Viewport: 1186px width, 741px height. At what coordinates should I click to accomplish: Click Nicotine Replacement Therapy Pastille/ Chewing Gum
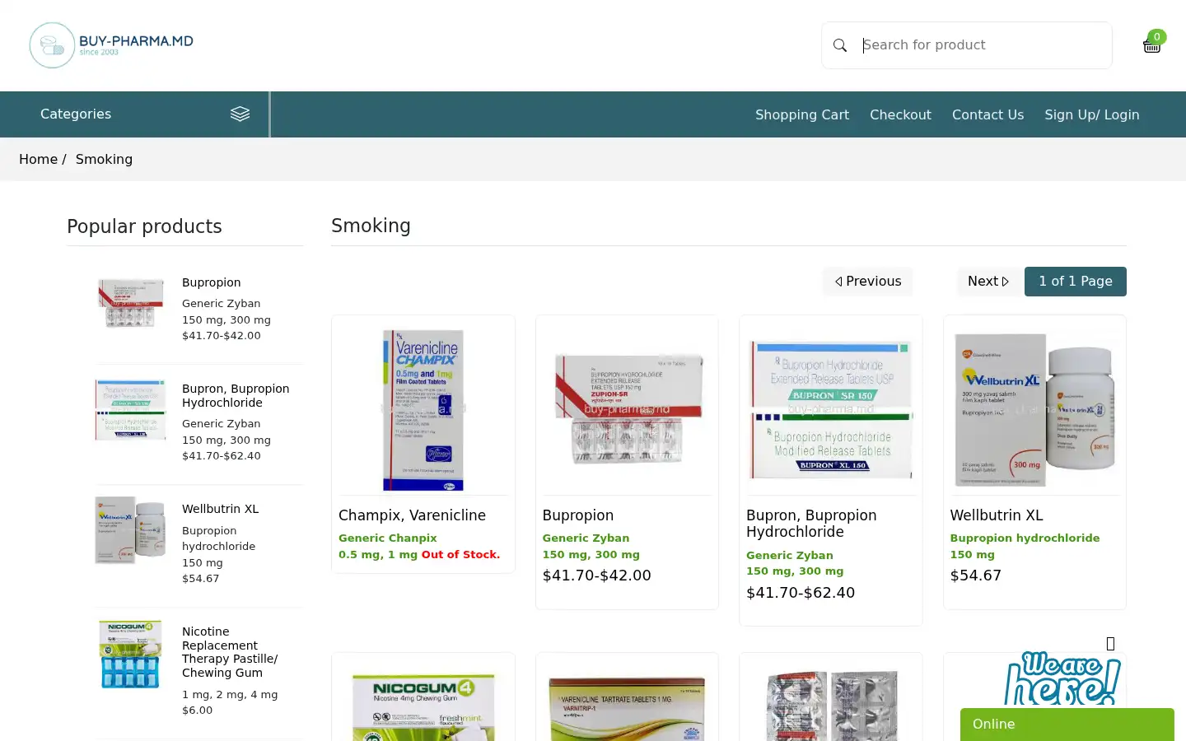pyautogui.click(x=230, y=652)
